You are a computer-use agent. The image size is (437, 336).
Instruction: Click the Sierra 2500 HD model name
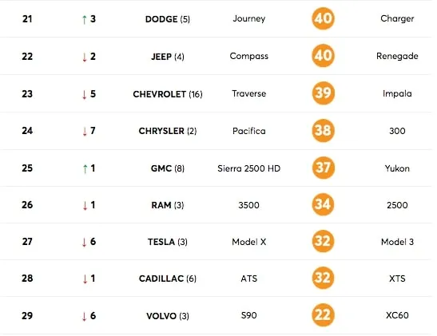[249, 168]
